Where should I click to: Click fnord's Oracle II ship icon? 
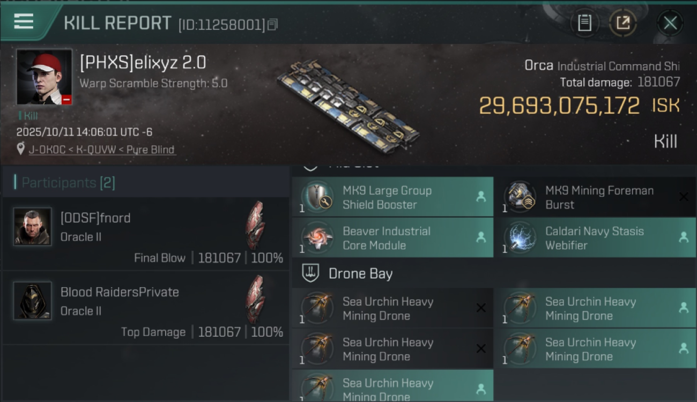coord(255,225)
